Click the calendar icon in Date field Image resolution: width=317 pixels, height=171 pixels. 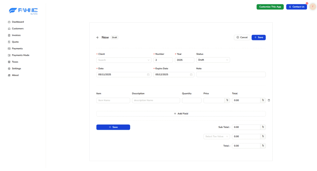[x=148, y=75]
